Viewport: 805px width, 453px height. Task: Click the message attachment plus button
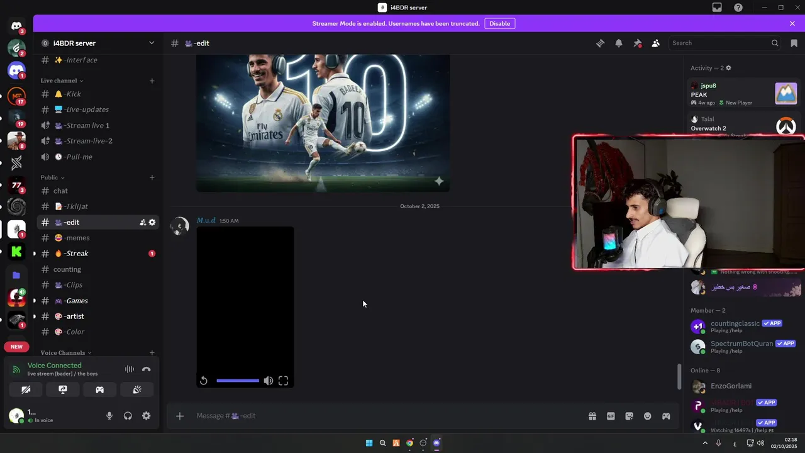click(x=180, y=416)
